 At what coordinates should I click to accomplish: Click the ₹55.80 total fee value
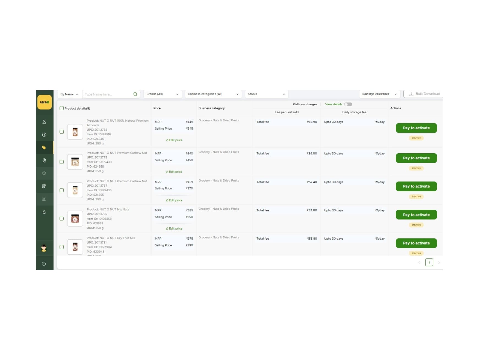tap(312, 239)
